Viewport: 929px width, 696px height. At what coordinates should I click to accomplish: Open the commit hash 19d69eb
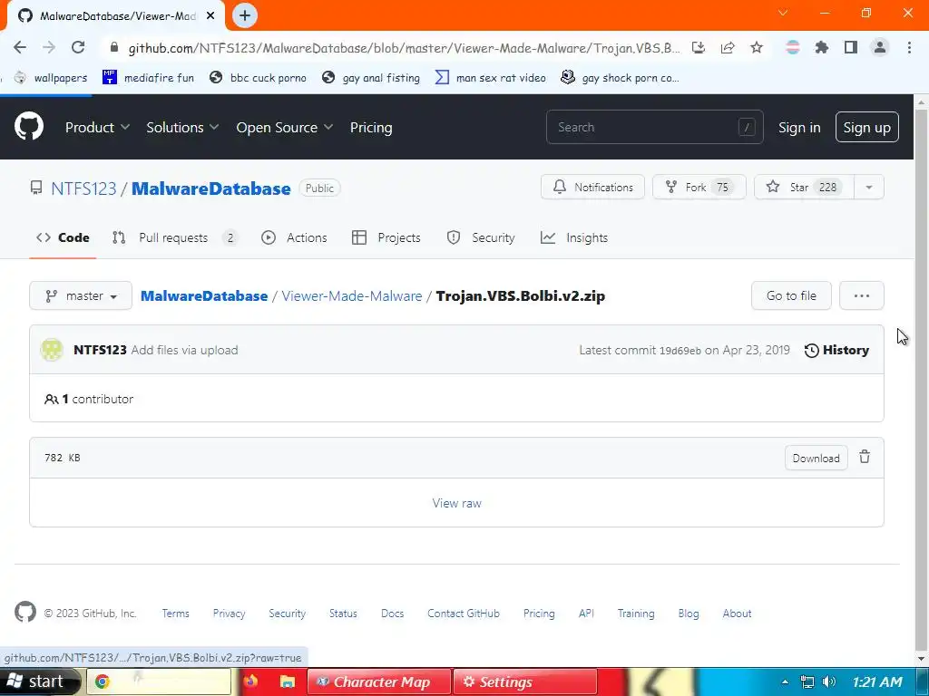click(x=680, y=351)
